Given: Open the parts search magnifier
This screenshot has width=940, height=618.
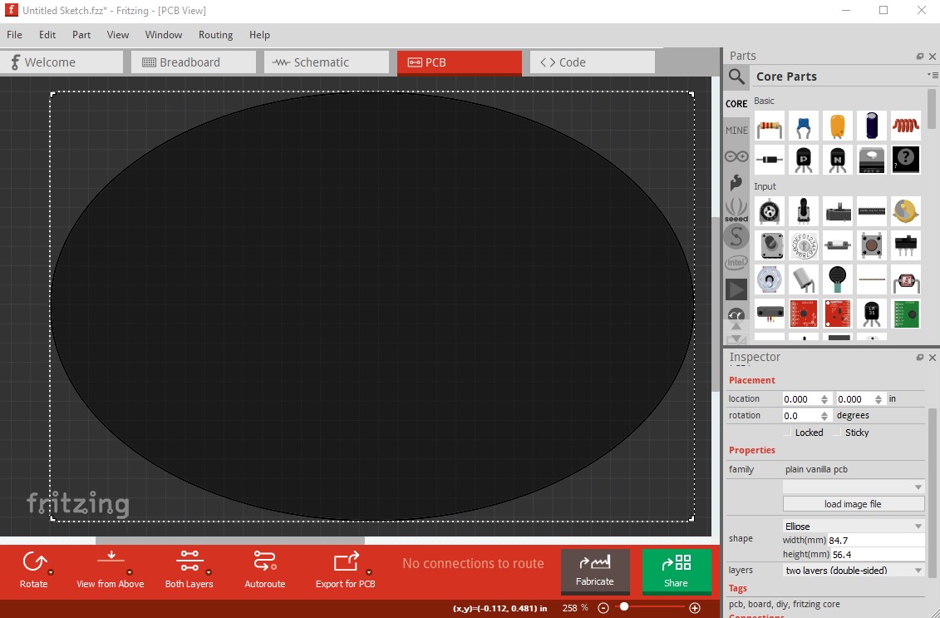Looking at the screenshot, I should click(x=736, y=77).
